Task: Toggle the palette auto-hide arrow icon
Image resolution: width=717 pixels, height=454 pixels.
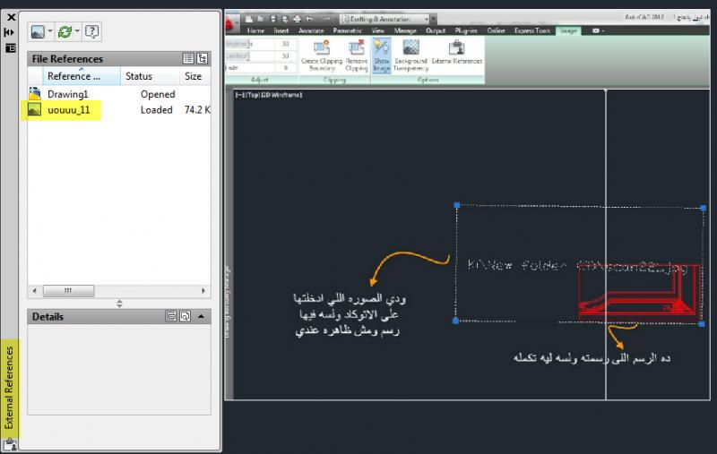Action: tap(10, 32)
